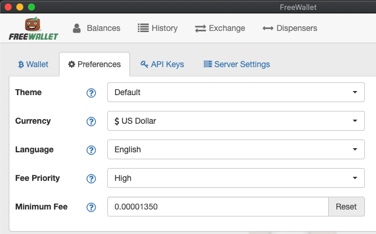
Task: Click the History list icon
Action: pyautogui.click(x=143, y=28)
